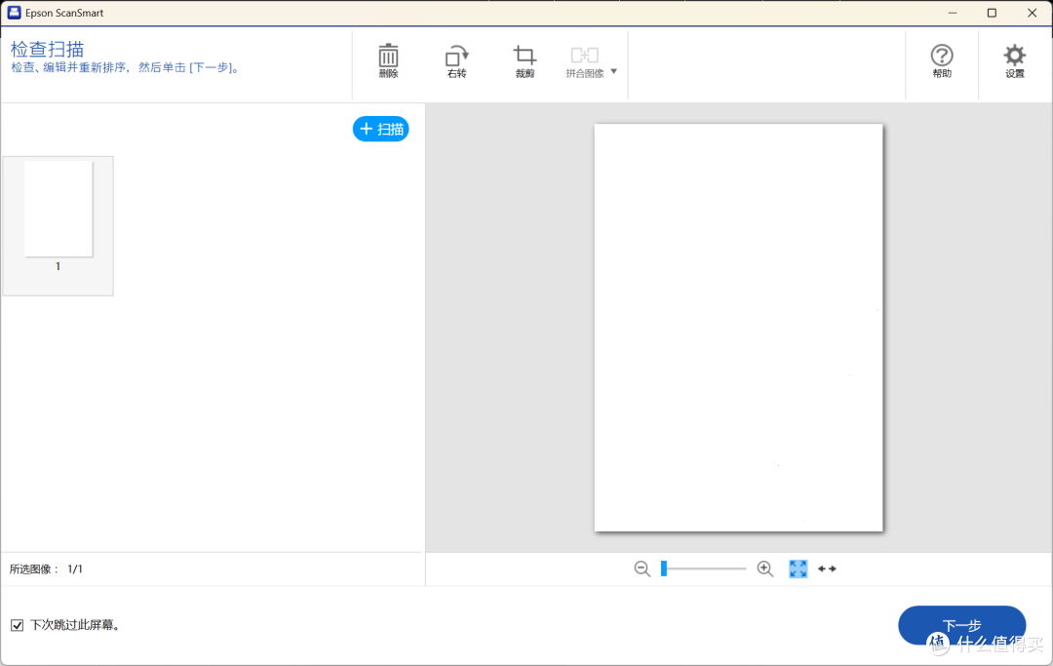Expand the stitch images dropdown arrow
The image size is (1053, 666).
point(614,71)
